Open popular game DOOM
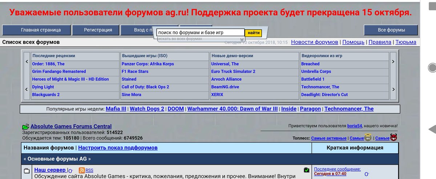The height and width of the screenshot is (179, 436). tap(176, 109)
